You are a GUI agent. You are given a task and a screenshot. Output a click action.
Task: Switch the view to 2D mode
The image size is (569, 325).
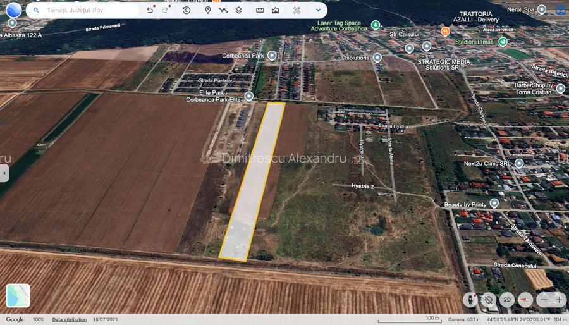[506, 300]
